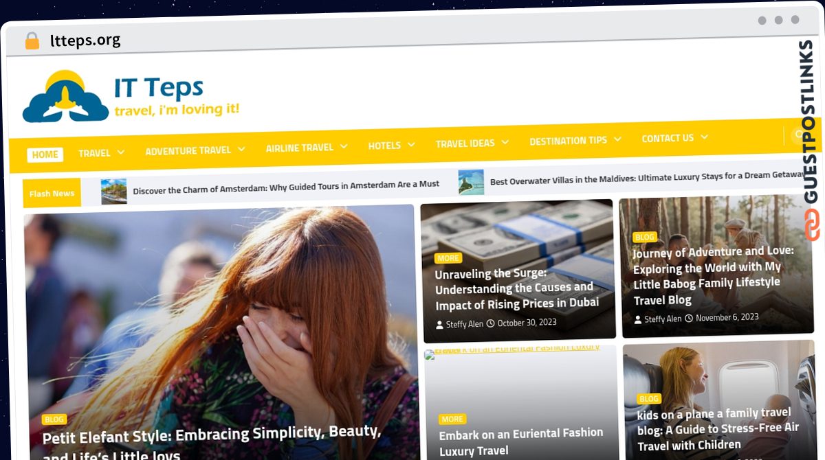Click the Guestpostlinks chain link icon

[812, 225]
